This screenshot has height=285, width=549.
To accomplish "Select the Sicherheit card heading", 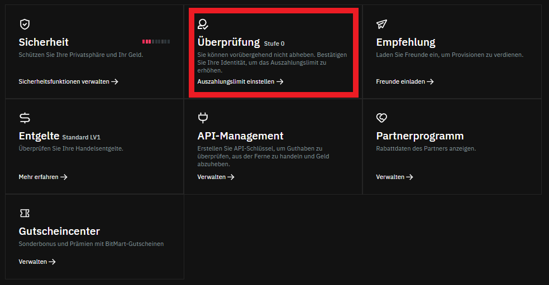I will pos(44,42).
